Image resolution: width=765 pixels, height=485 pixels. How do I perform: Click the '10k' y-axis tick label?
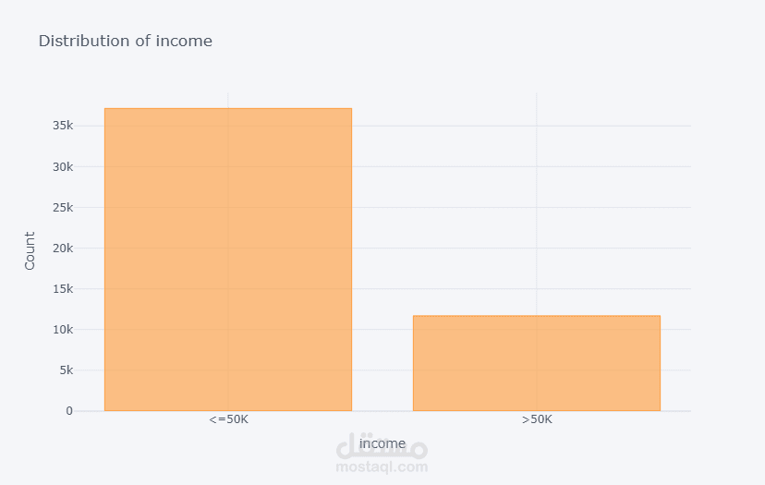click(x=62, y=330)
